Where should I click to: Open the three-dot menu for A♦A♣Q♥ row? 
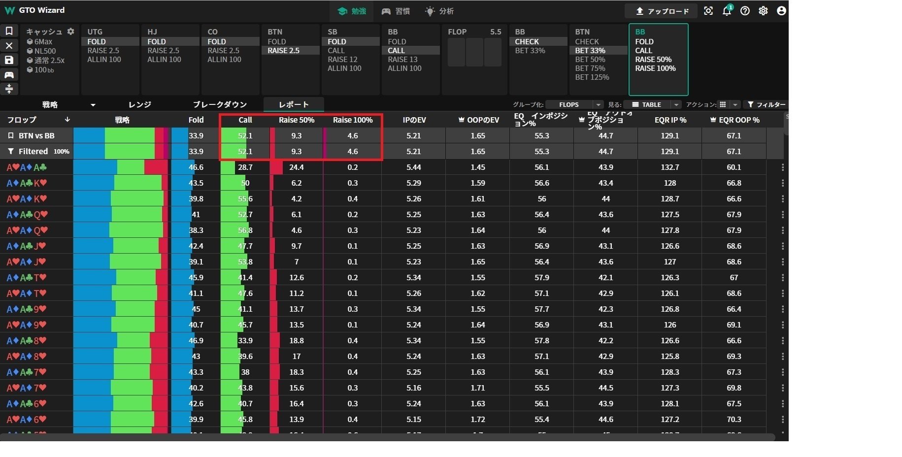point(783,215)
